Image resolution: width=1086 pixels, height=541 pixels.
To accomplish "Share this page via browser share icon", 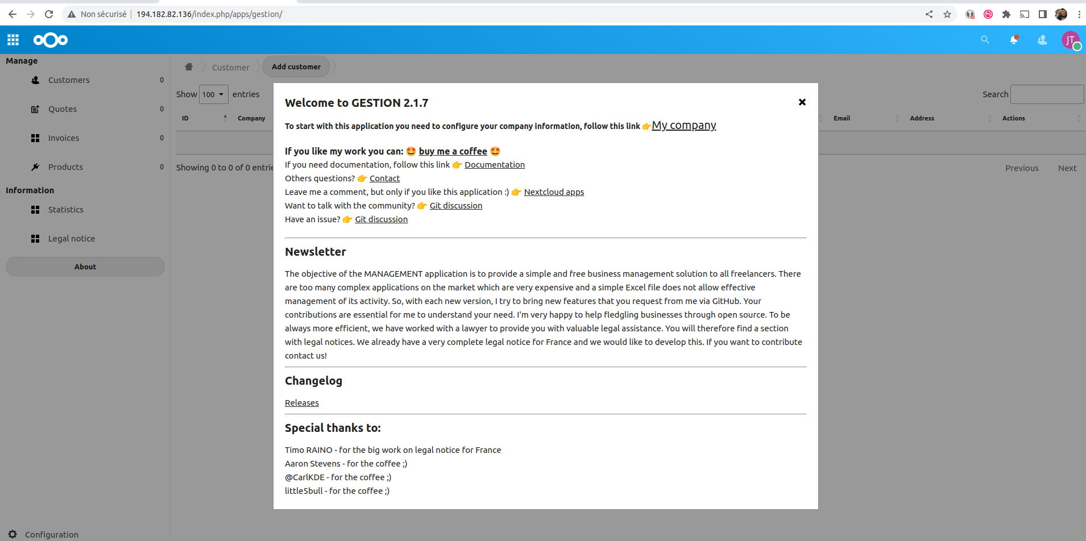I will coord(929,14).
